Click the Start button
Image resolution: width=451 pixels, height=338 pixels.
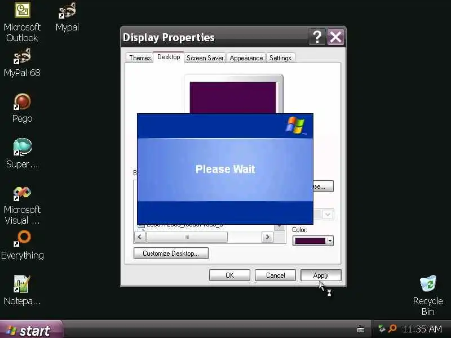(x=31, y=330)
